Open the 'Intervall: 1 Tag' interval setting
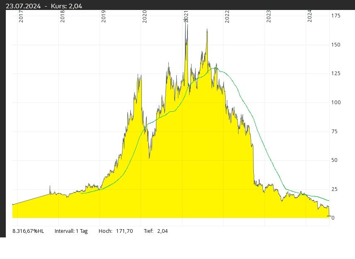 [x=71, y=231]
